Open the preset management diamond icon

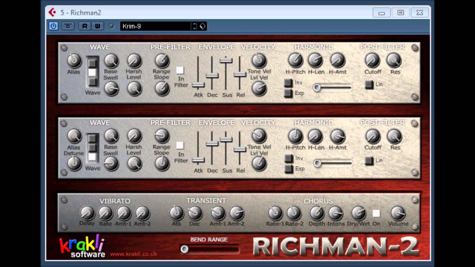pyautogui.click(x=203, y=26)
